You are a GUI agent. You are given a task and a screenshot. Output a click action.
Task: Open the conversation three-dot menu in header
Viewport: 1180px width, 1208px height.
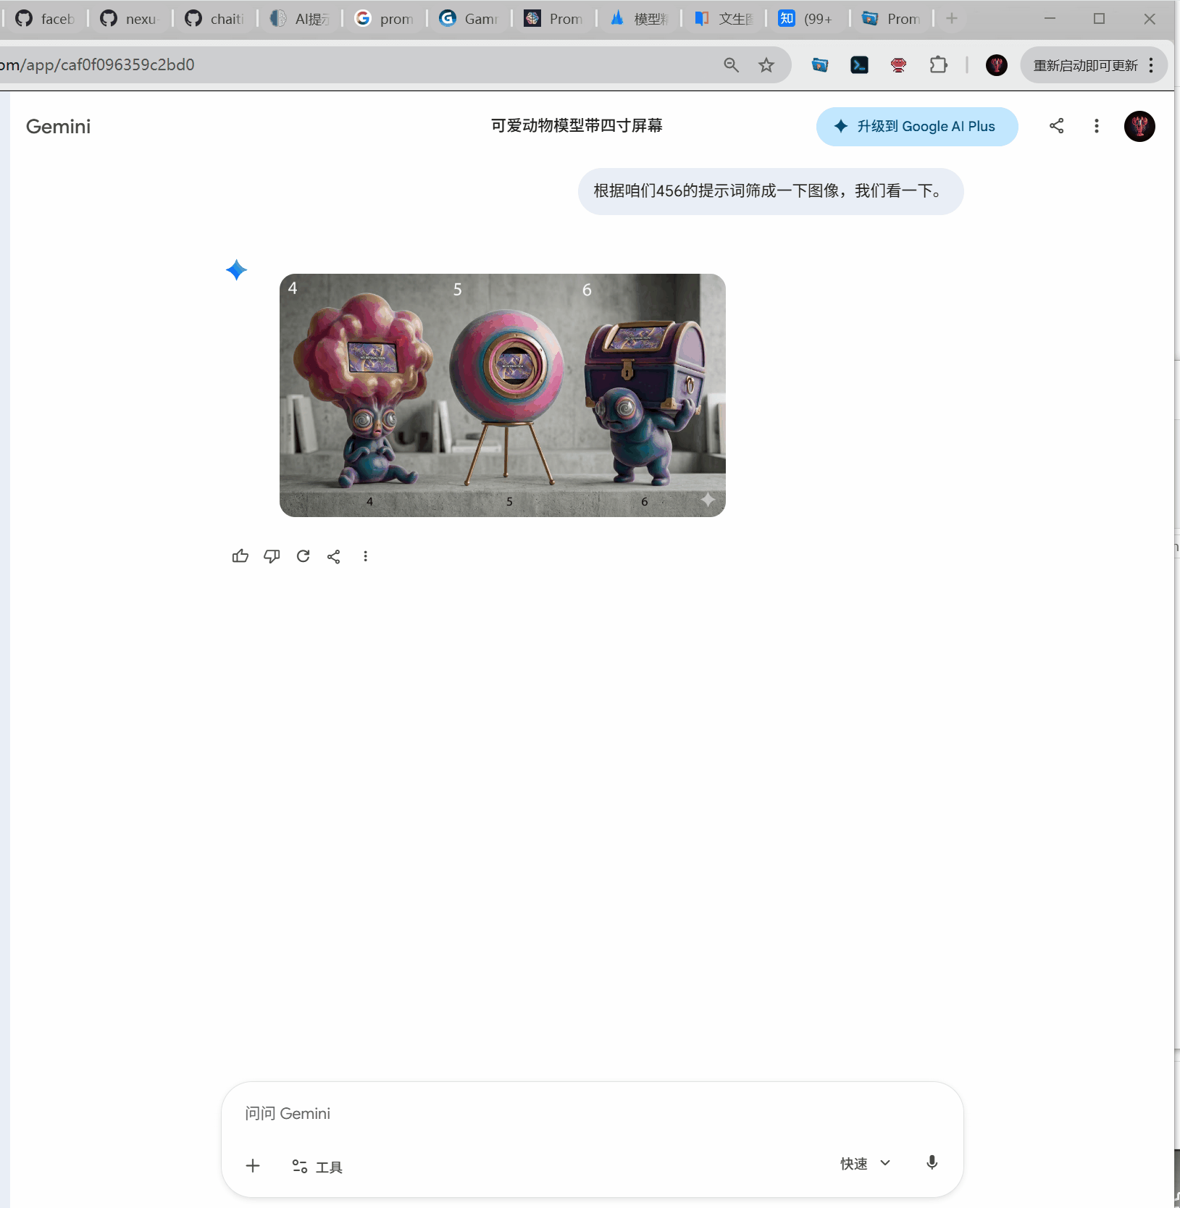(x=1097, y=126)
